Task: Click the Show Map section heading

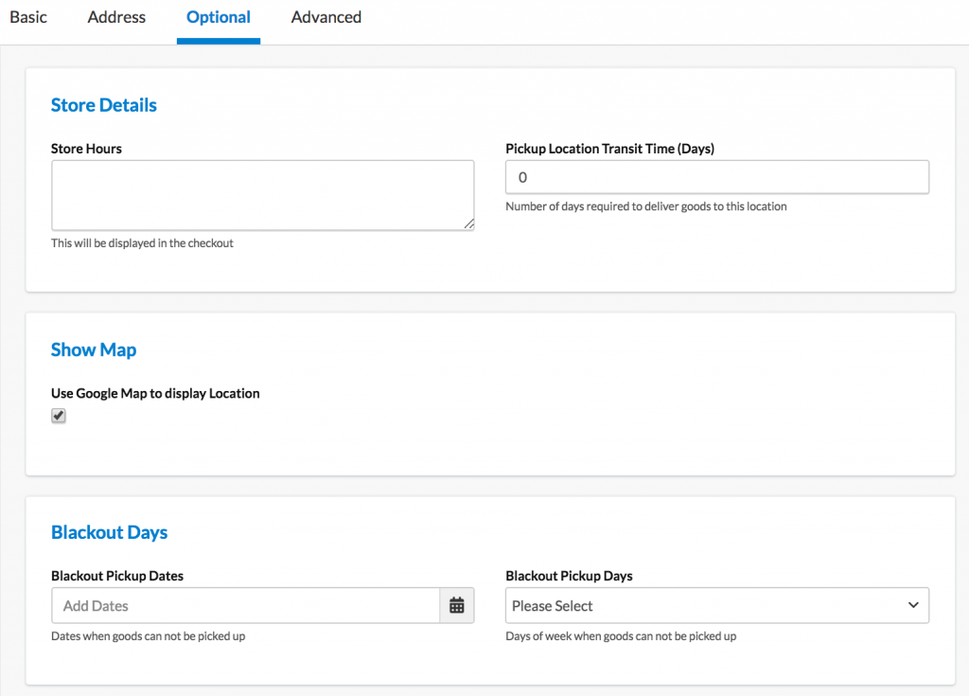Action: pyautogui.click(x=94, y=349)
